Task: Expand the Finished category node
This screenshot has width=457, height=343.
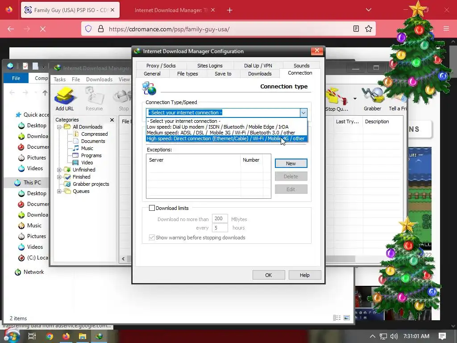Action: 59,177
